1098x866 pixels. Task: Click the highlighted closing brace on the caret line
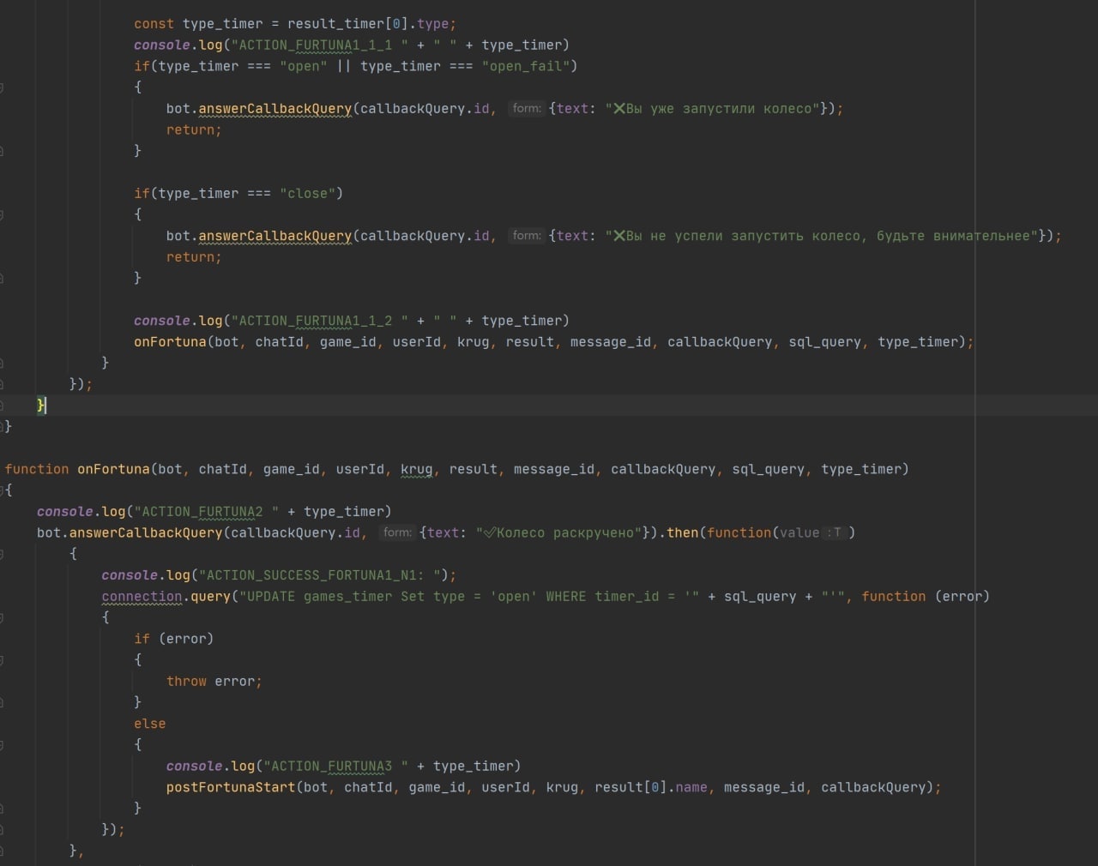click(41, 406)
